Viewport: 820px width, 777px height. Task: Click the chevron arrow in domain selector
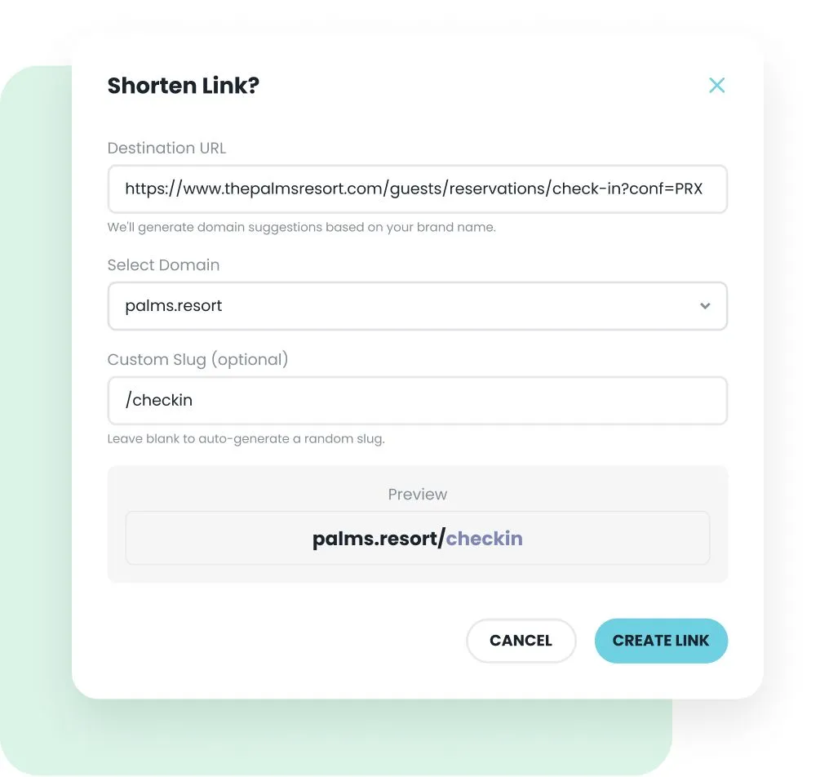(x=705, y=306)
